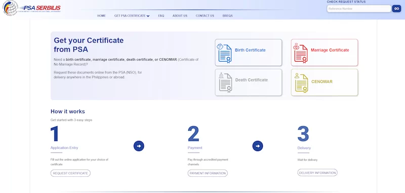
Task: Open the BREQS page
Action: 227,16
